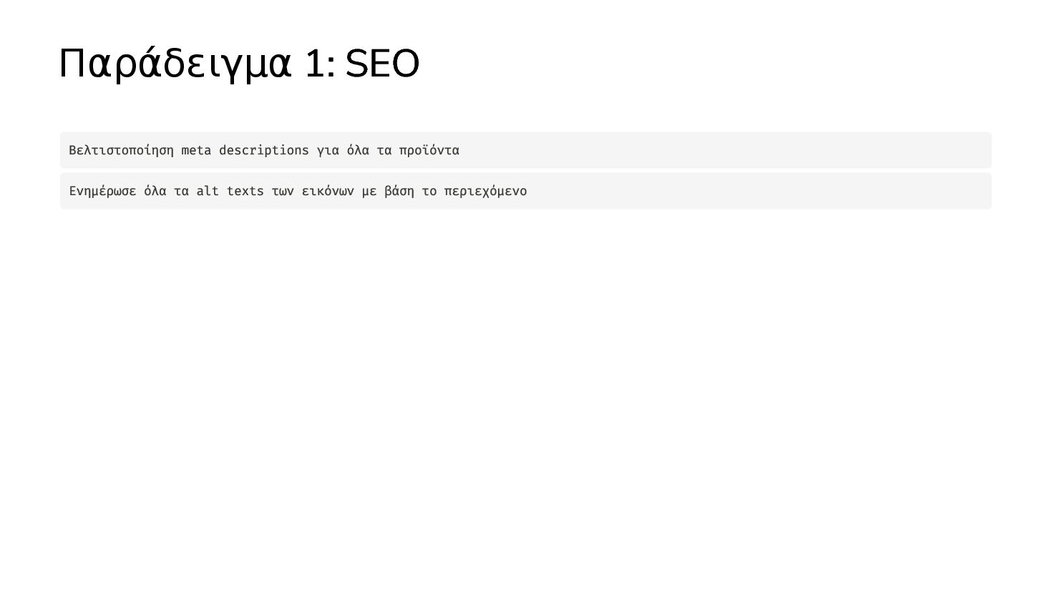Click the word εικόνων in the second block
This screenshot has width=1052, height=592.
pos(328,191)
